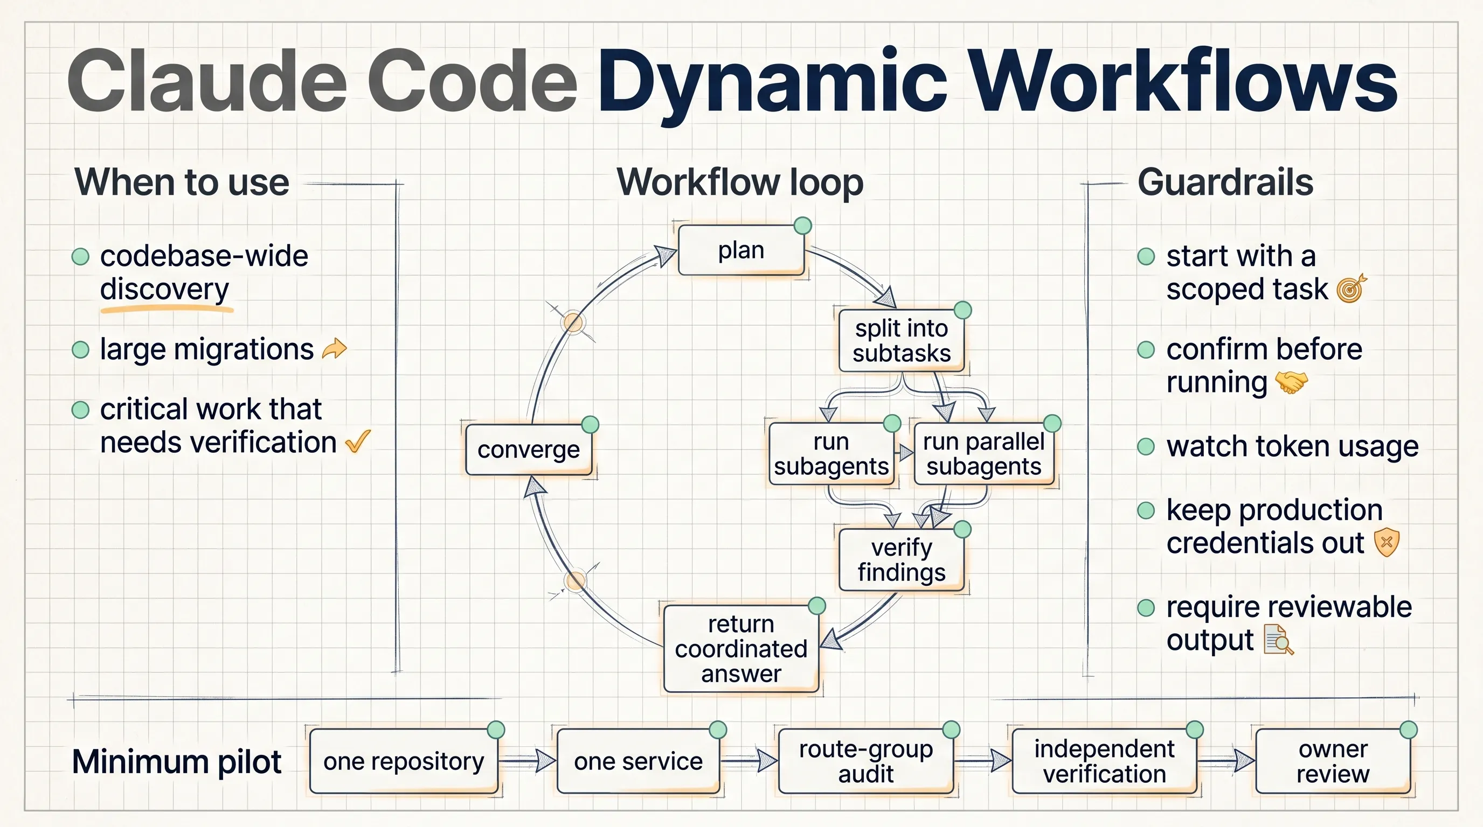
Task: Click the shield icon beside "credentials out"
Action: tap(1387, 542)
